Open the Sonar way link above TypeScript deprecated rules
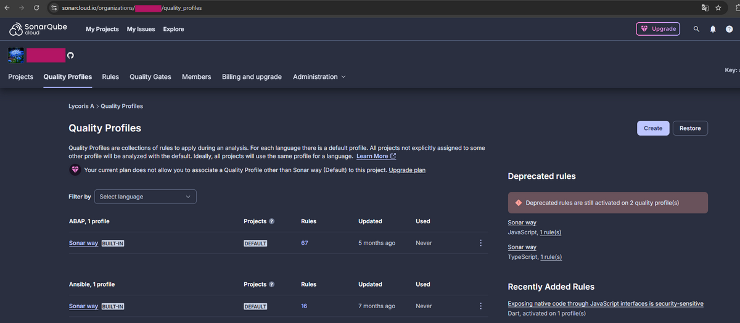The height and width of the screenshot is (323, 740). coord(522,247)
